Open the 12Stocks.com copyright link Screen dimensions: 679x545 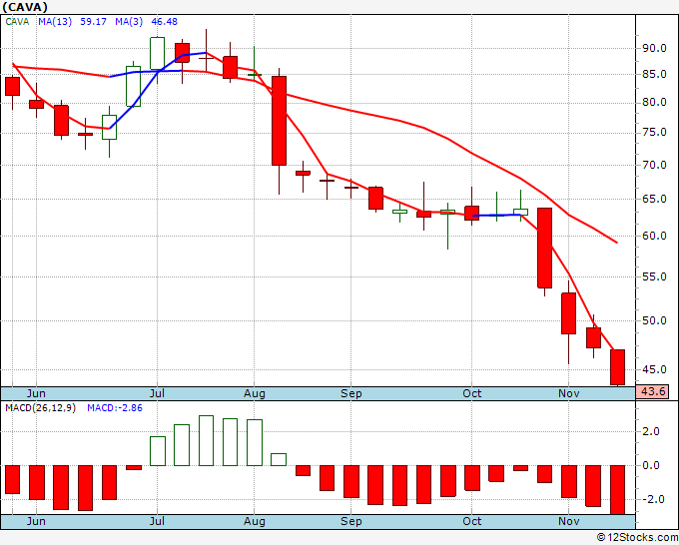[x=637, y=537]
